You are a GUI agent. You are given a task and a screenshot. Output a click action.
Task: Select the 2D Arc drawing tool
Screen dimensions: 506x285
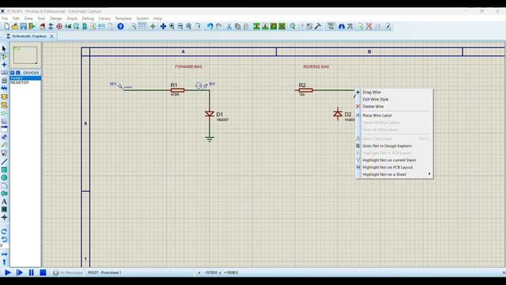(4, 186)
